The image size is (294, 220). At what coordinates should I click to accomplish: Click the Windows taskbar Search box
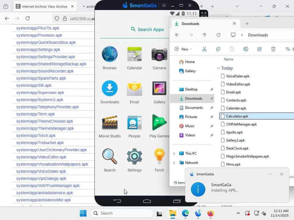pos(121,213)
